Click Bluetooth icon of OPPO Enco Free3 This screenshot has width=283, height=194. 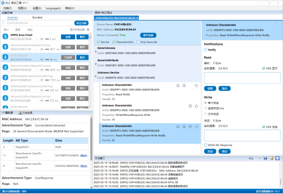[x=5, y=36]
